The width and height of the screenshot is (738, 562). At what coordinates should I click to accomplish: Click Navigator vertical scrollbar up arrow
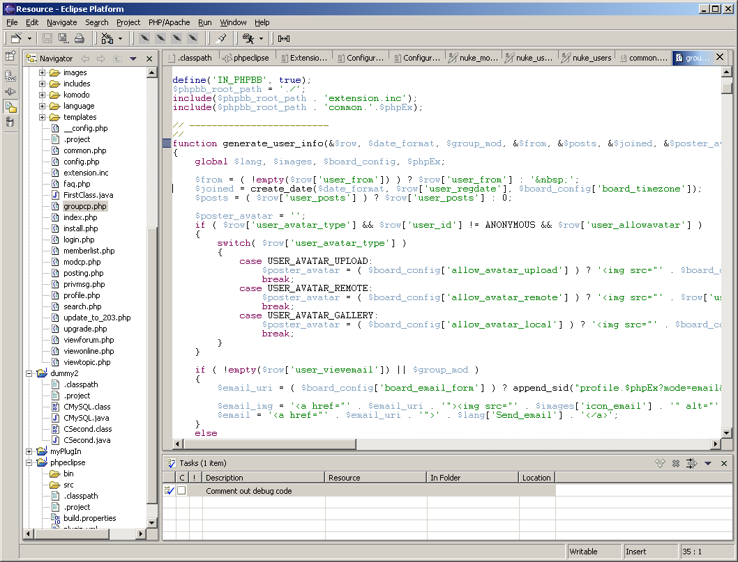[151, 72]
